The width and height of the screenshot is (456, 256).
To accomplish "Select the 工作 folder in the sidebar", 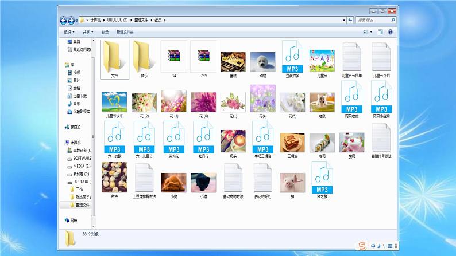I will click(77, 190).
